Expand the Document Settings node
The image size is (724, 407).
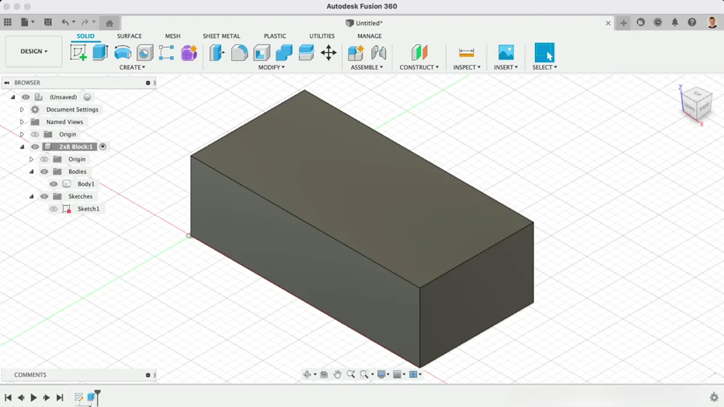point(22,110)
